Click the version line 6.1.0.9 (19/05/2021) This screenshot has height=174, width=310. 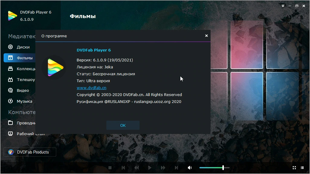[x=105, y=60]
